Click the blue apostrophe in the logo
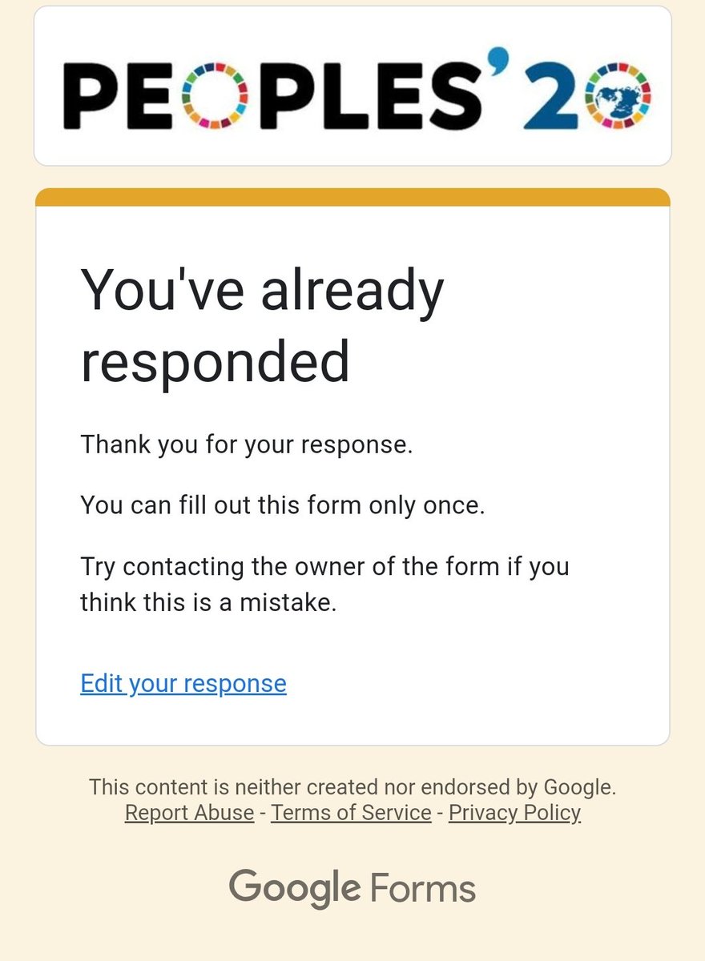The width and height of the screenshot is (705, 961). pyautogui.click(x=507, y=58)
